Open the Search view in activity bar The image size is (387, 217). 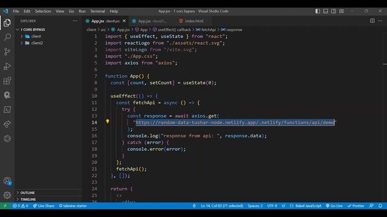7,37
